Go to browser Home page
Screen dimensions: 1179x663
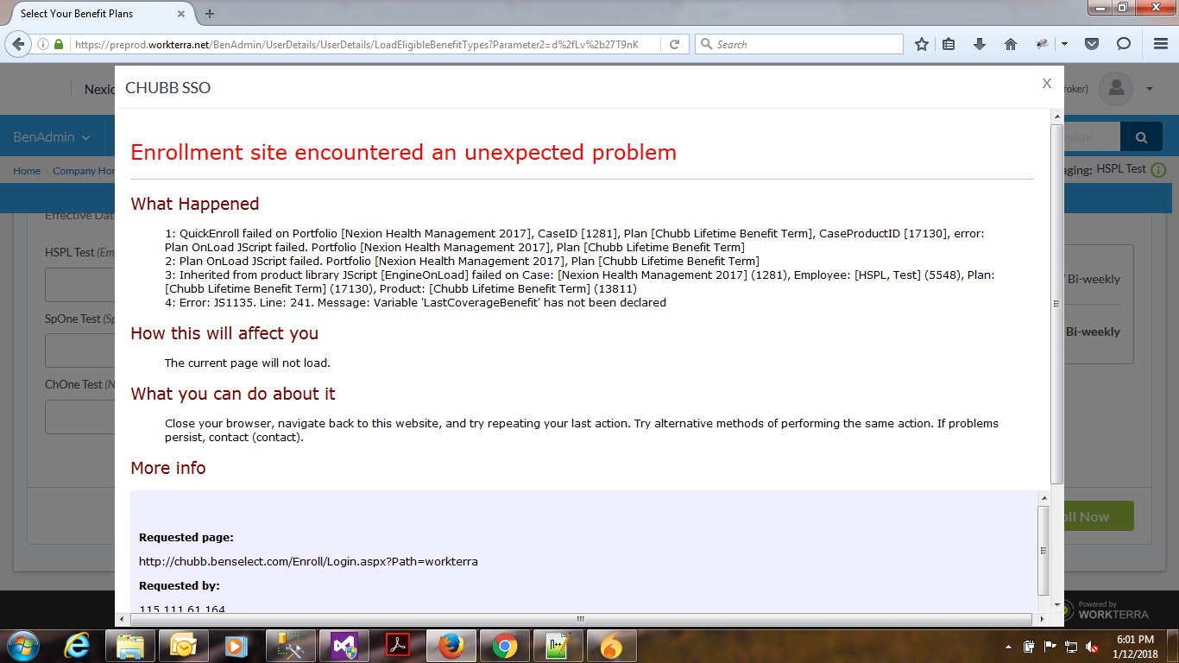tap(1011, 44)
